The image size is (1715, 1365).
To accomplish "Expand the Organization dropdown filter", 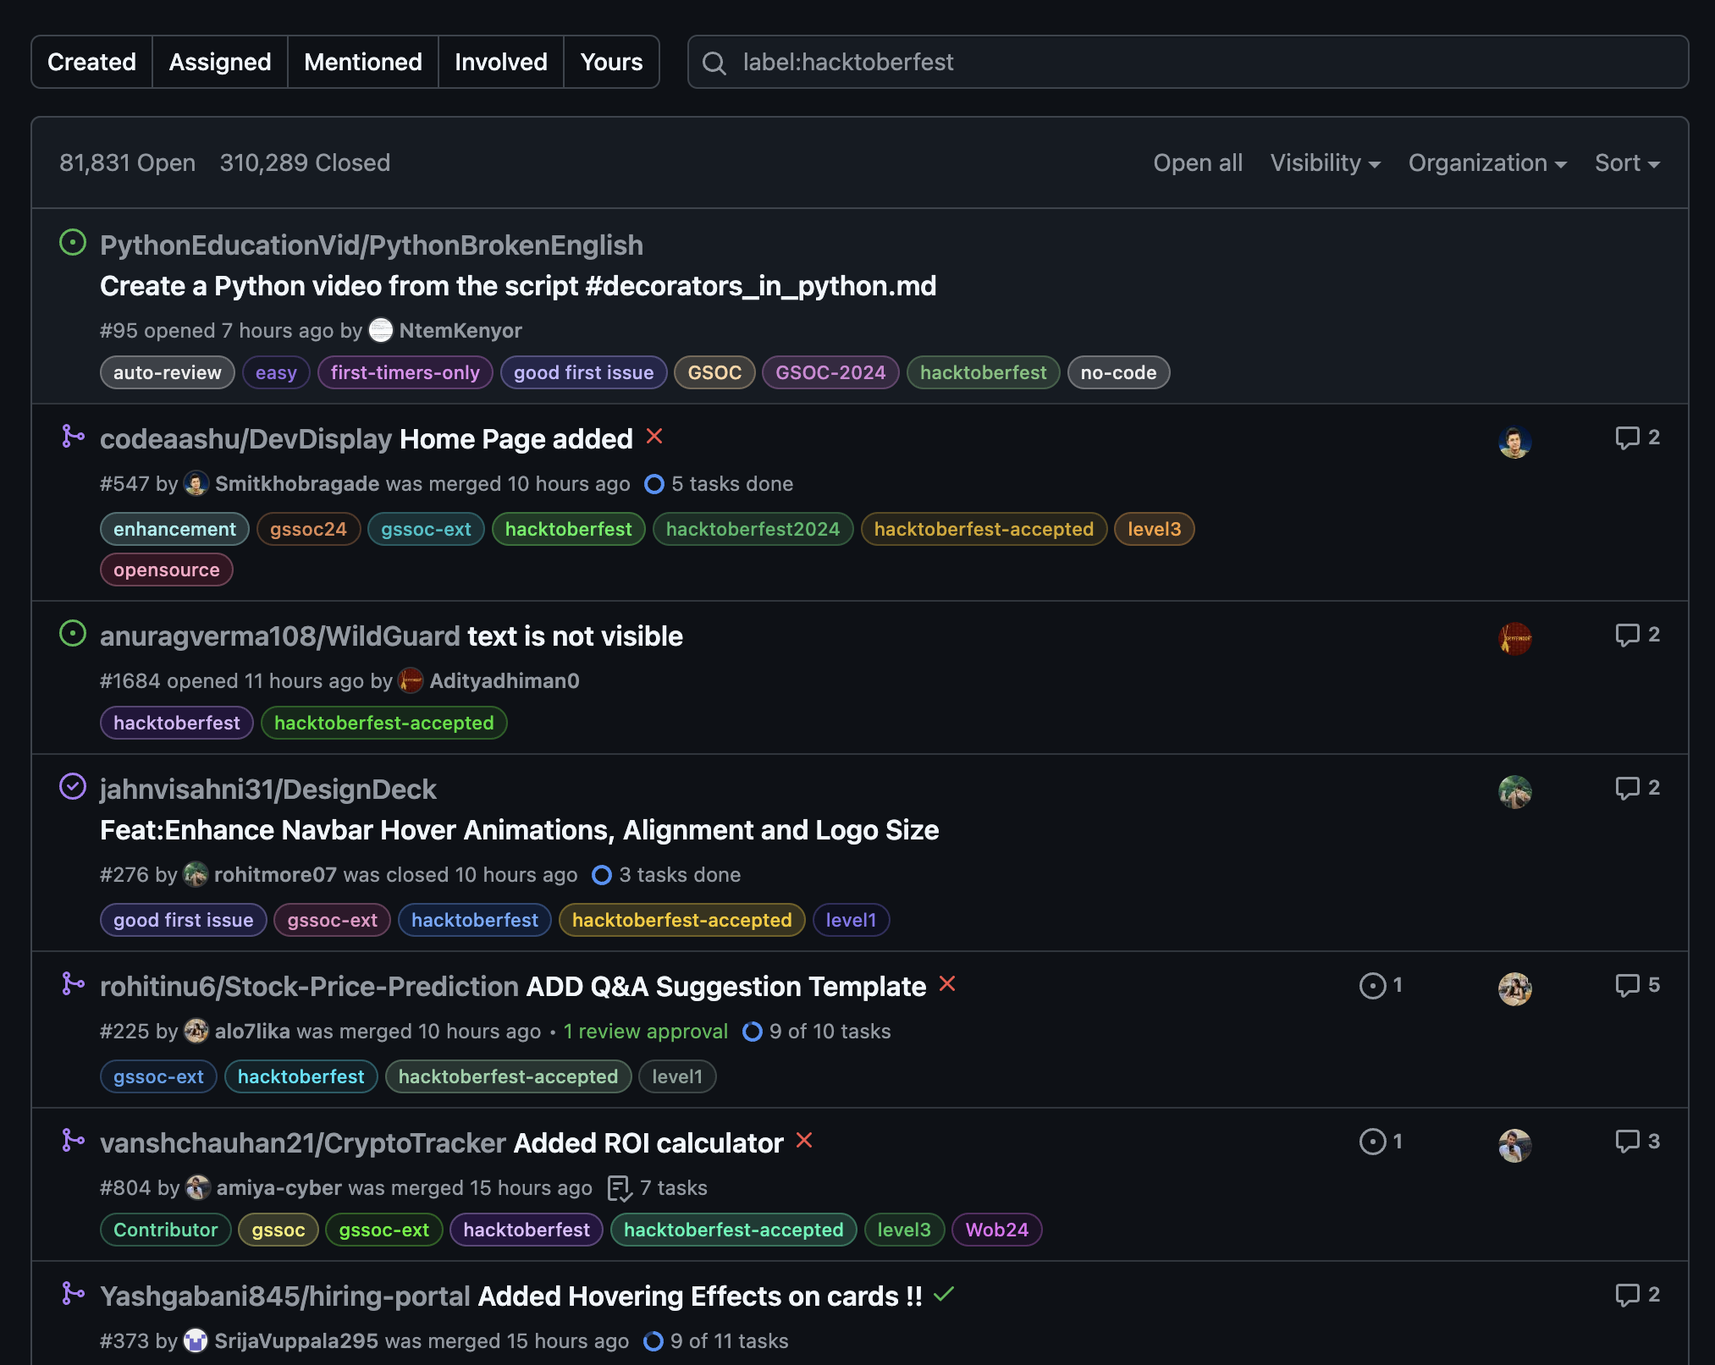I will click(1488, 162).
